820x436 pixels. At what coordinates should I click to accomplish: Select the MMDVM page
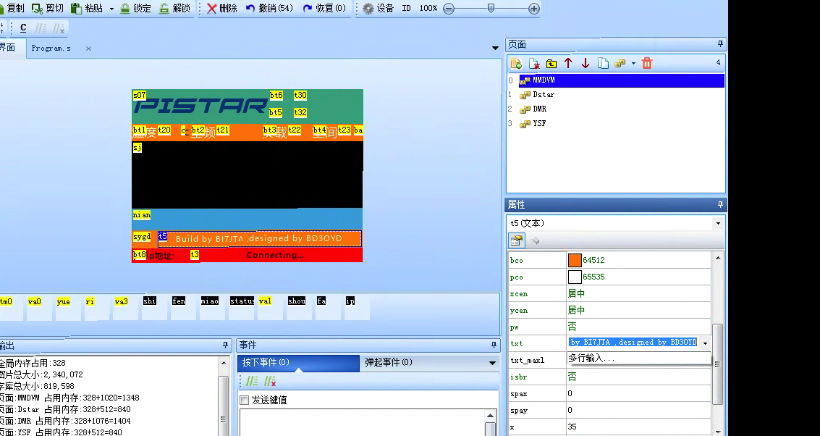coord(621,80)
